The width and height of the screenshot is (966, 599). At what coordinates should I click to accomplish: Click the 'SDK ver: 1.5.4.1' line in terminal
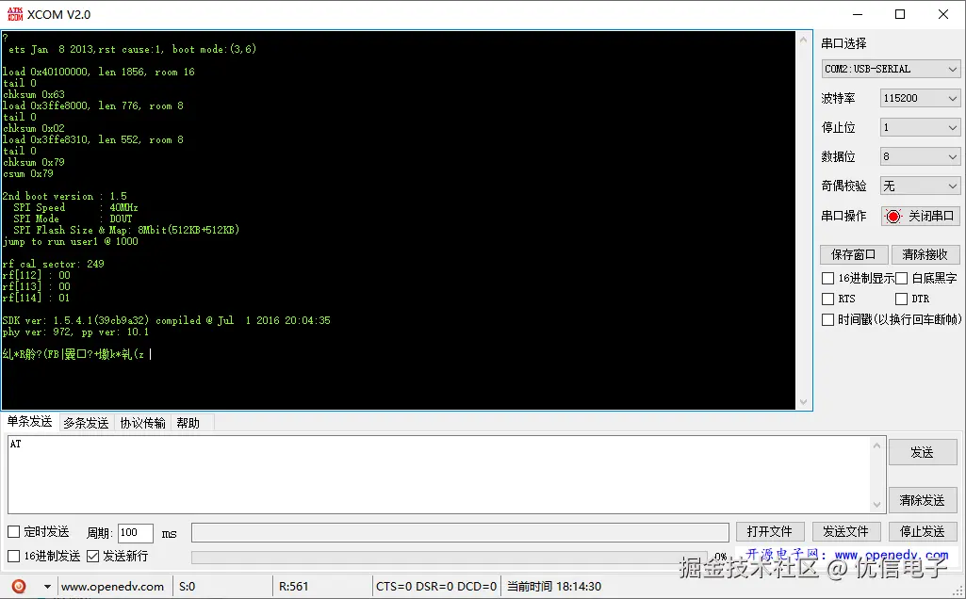click(166, 320)
